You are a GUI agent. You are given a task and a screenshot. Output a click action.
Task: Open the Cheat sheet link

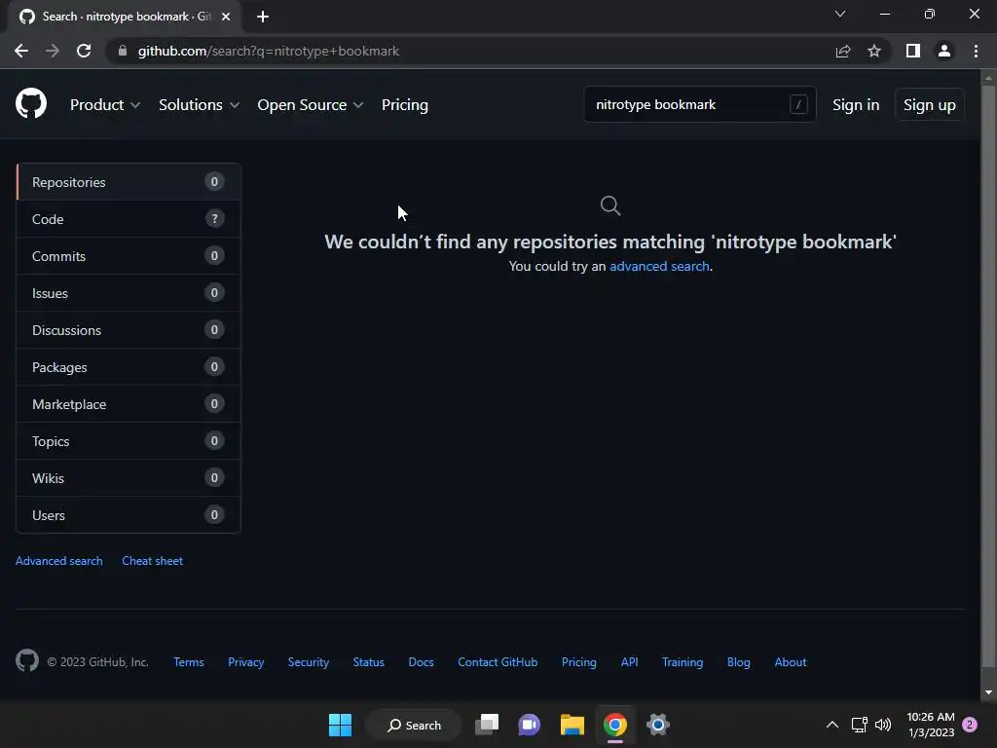pos(153,560)
